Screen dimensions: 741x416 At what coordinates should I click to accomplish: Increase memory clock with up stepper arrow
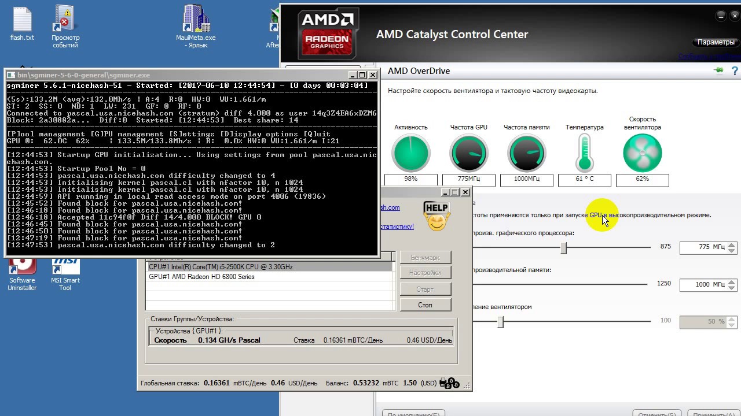coord(732,281)
